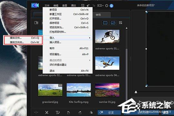Toggle the video filter icon
The width and height of the screenshot is (174, 116).
tap(105, 23)
